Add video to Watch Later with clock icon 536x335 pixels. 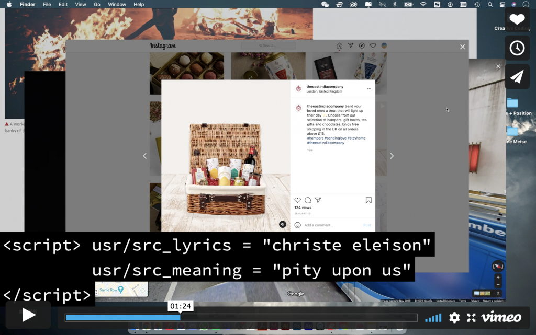click(x=517, y=48)
